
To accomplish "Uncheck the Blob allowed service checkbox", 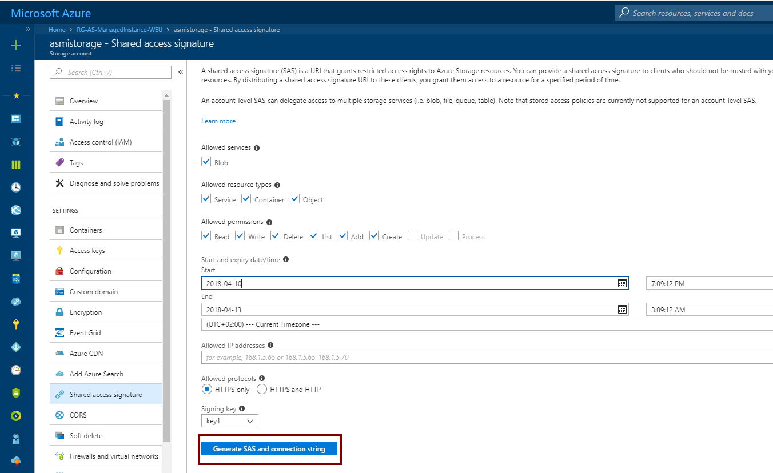I will pos(206,162).
